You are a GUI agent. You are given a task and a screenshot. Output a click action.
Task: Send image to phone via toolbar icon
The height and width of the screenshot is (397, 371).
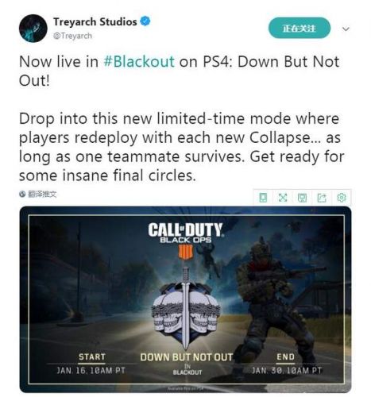click(263, 198)
